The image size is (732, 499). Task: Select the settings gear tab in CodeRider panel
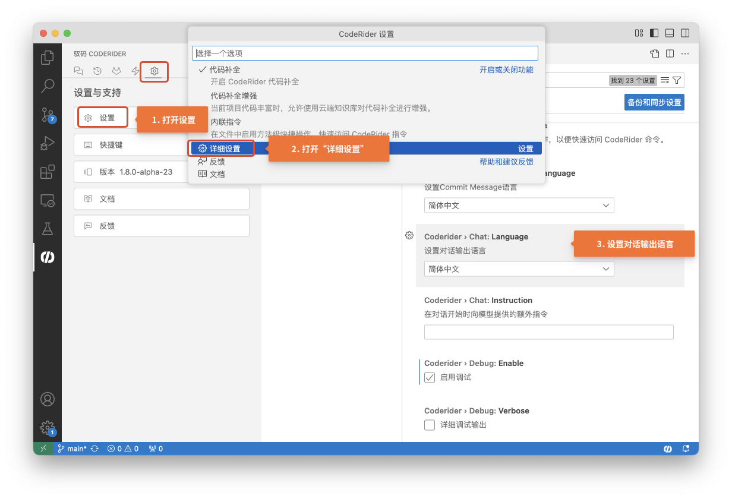click(154, 71)
